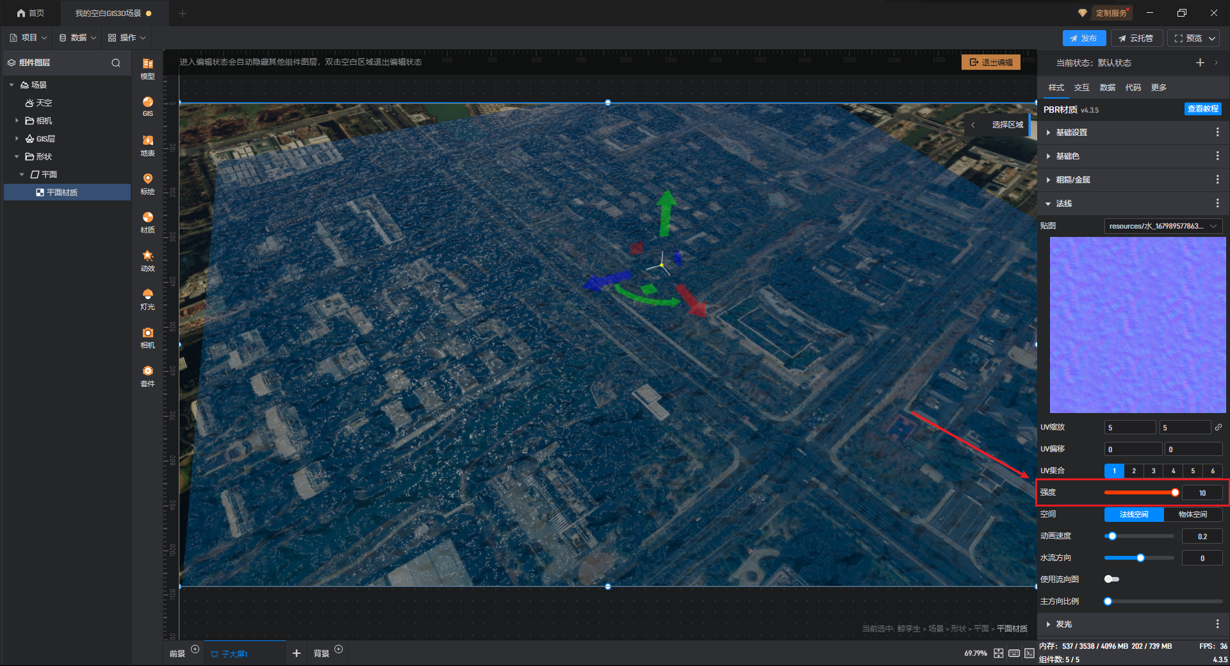
Task: Open the 标绘 (Plotting) tool icon
Action: pos(147,183)
